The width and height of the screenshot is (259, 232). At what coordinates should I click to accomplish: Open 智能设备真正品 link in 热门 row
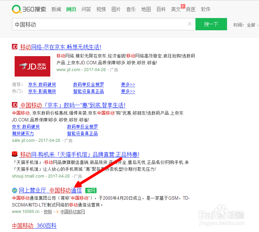[88, 91]
